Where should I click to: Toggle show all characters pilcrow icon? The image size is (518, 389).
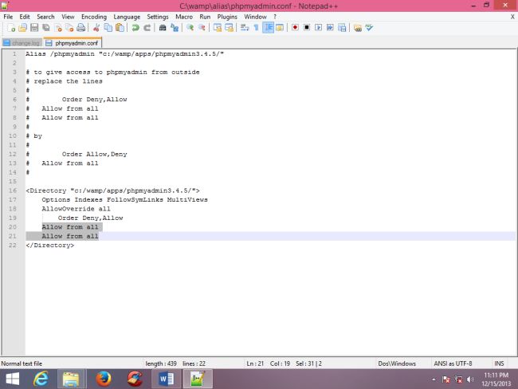pyautogui.click(x=256, y=28)
